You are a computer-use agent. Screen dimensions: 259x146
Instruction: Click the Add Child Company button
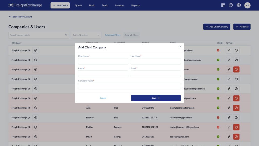coord(217,27)
